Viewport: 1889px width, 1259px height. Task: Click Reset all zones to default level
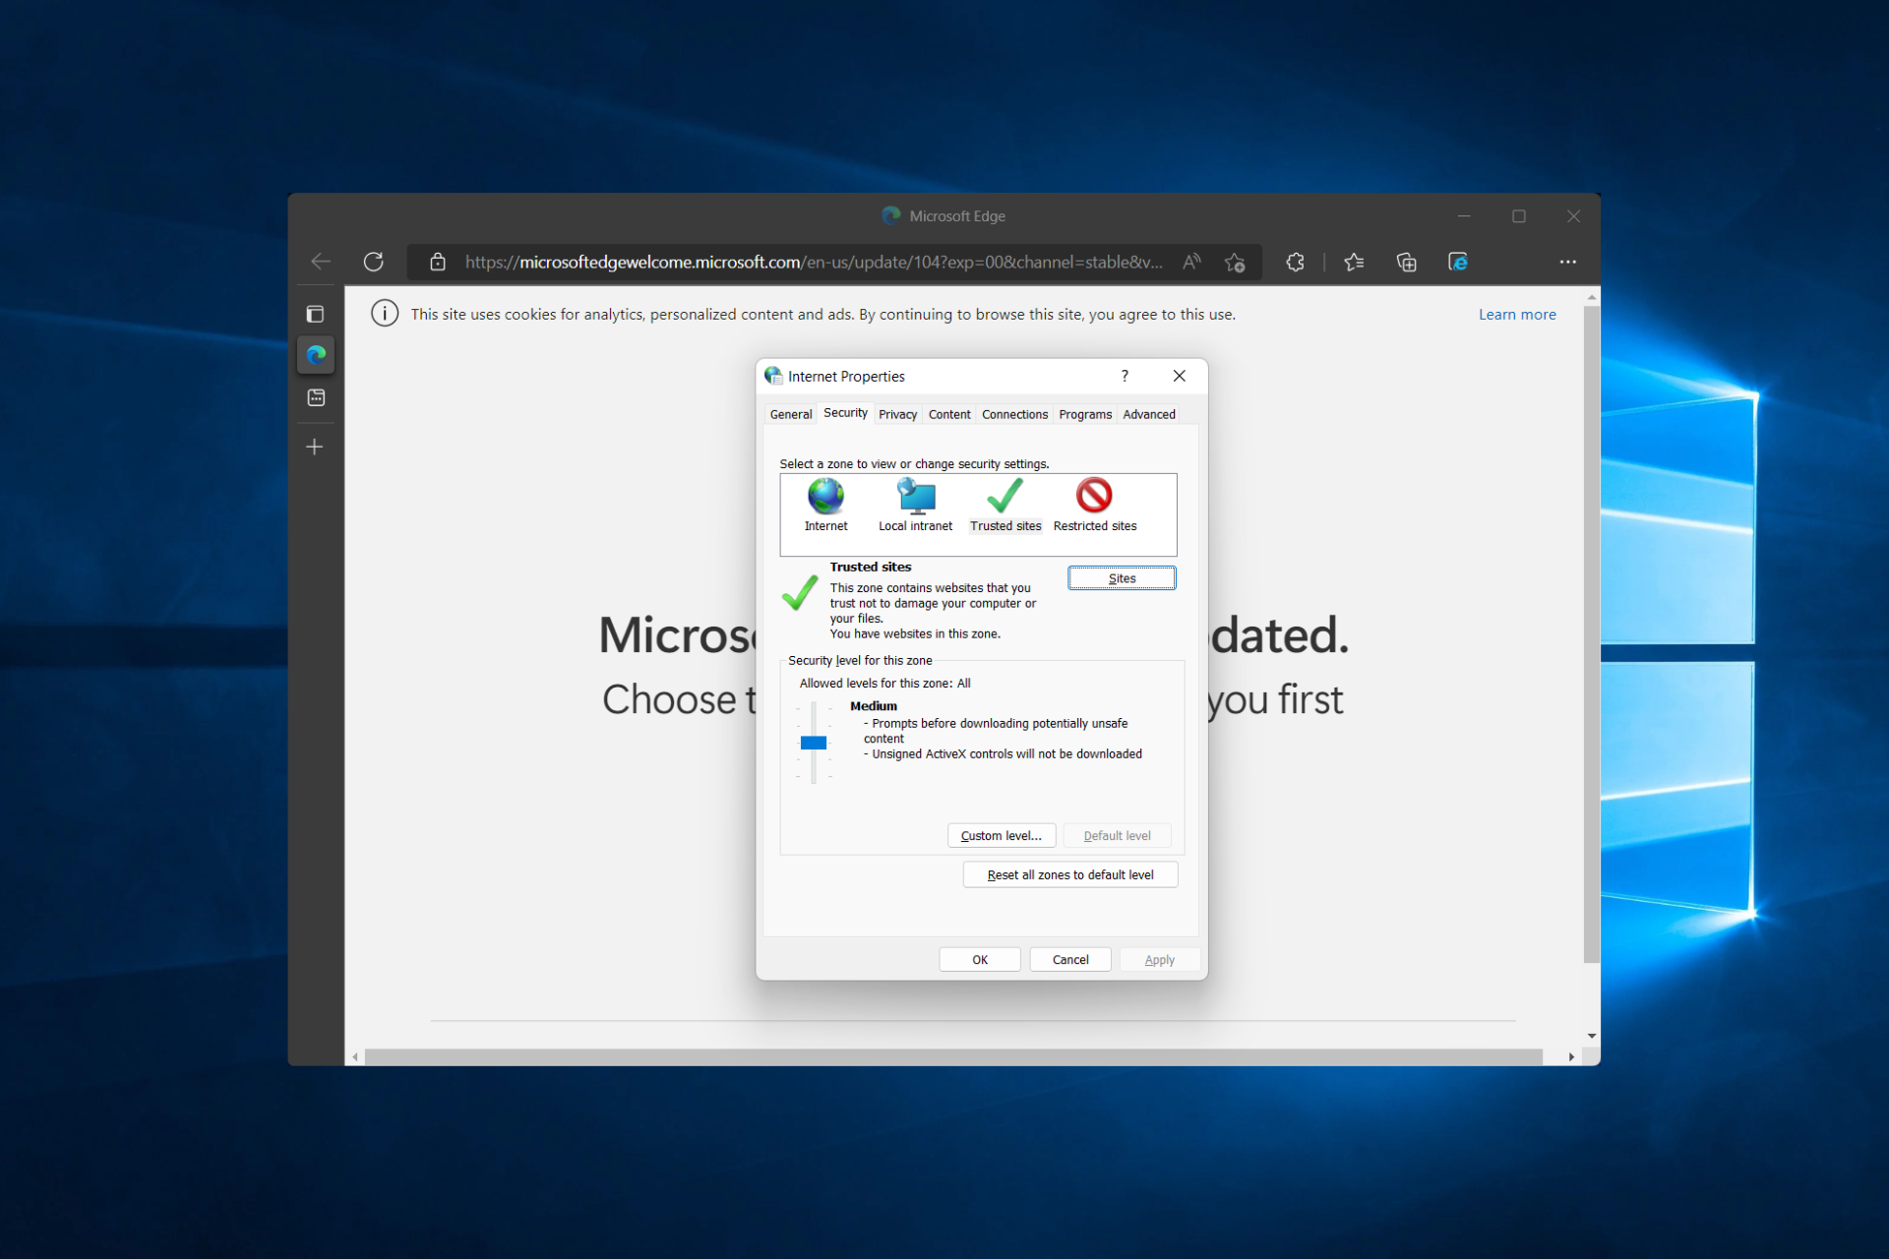pos(1070,874)
